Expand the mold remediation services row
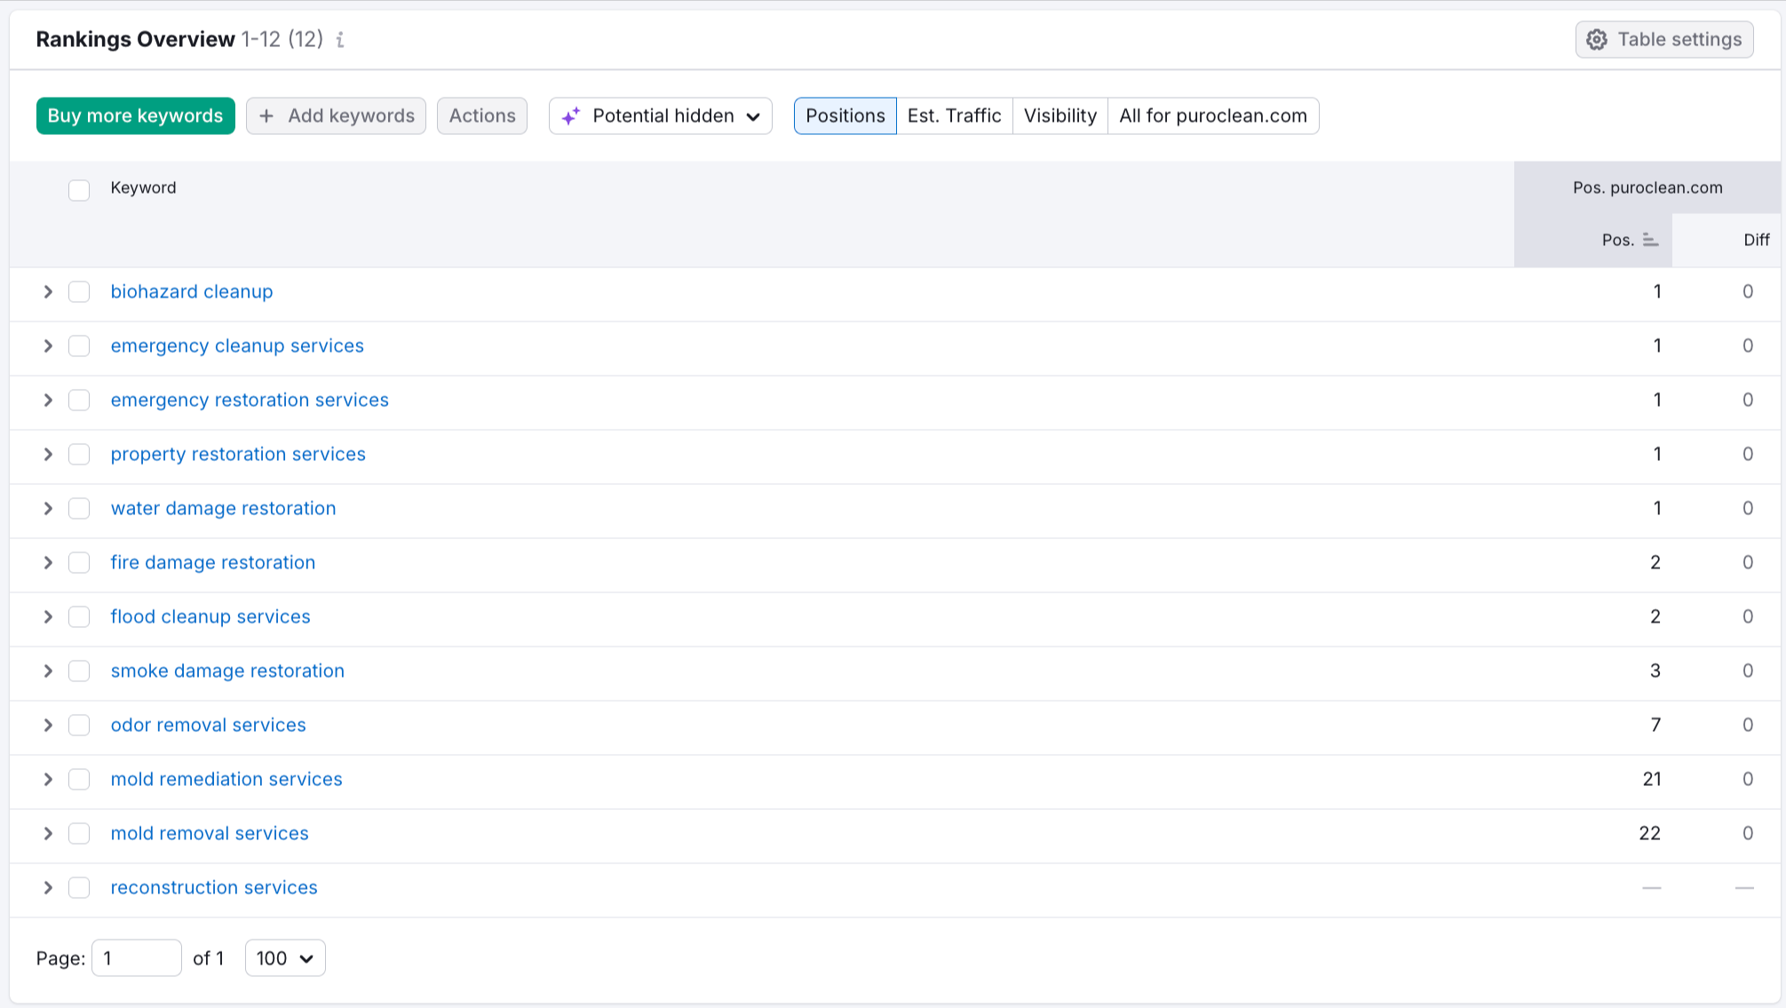 tap(48, 780)
